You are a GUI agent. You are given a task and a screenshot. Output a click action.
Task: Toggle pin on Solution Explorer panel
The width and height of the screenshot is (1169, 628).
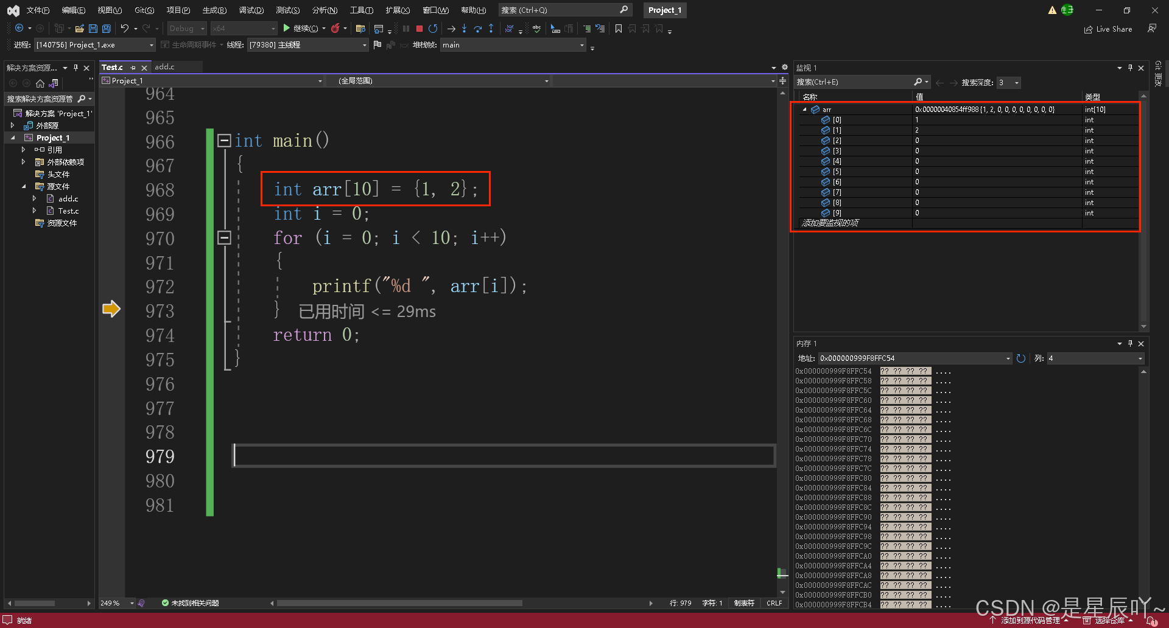(x=75, y=68)
